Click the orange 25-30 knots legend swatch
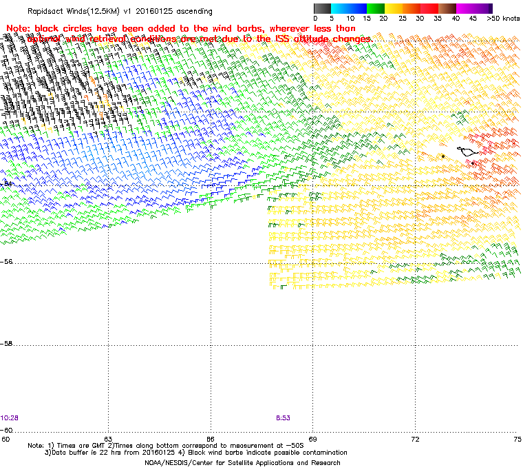The width and height of the screenshot is (523, 474). [412, 8]
